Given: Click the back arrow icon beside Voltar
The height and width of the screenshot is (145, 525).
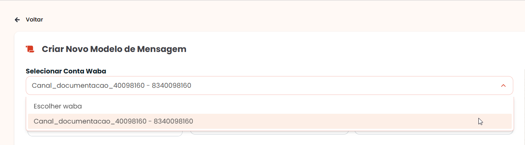Looking at the screenshot, I should coord(17,20).
